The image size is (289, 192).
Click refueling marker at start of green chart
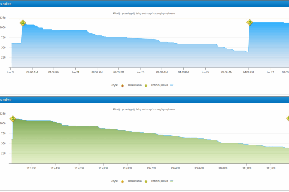13,119
